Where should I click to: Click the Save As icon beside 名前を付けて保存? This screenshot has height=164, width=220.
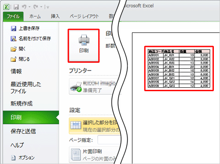click(x=14, y=39)
